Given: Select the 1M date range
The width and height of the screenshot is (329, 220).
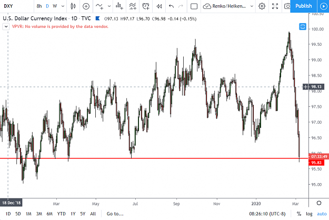Looking at the screenshot, I should click(x=28, y=214).
